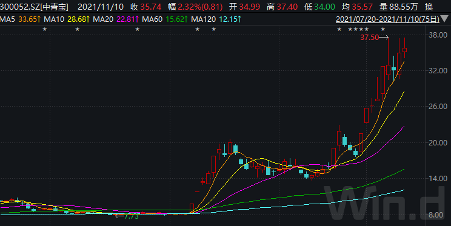The width and height of the screenshot is (451, 226).
Task: Open the date range dropdown triangle
Action: pos(444,19)
